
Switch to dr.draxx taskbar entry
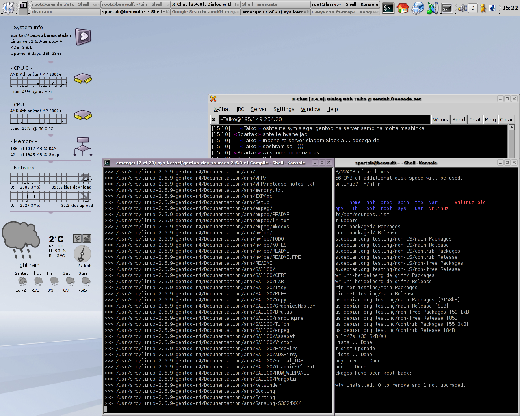point(65,12)
